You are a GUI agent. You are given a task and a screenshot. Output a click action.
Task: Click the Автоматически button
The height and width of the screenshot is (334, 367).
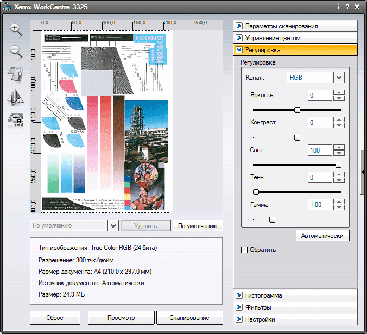tap(322, 236)
